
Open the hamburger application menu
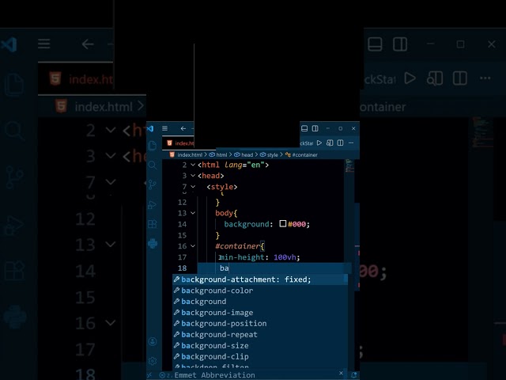pos(164,128)
